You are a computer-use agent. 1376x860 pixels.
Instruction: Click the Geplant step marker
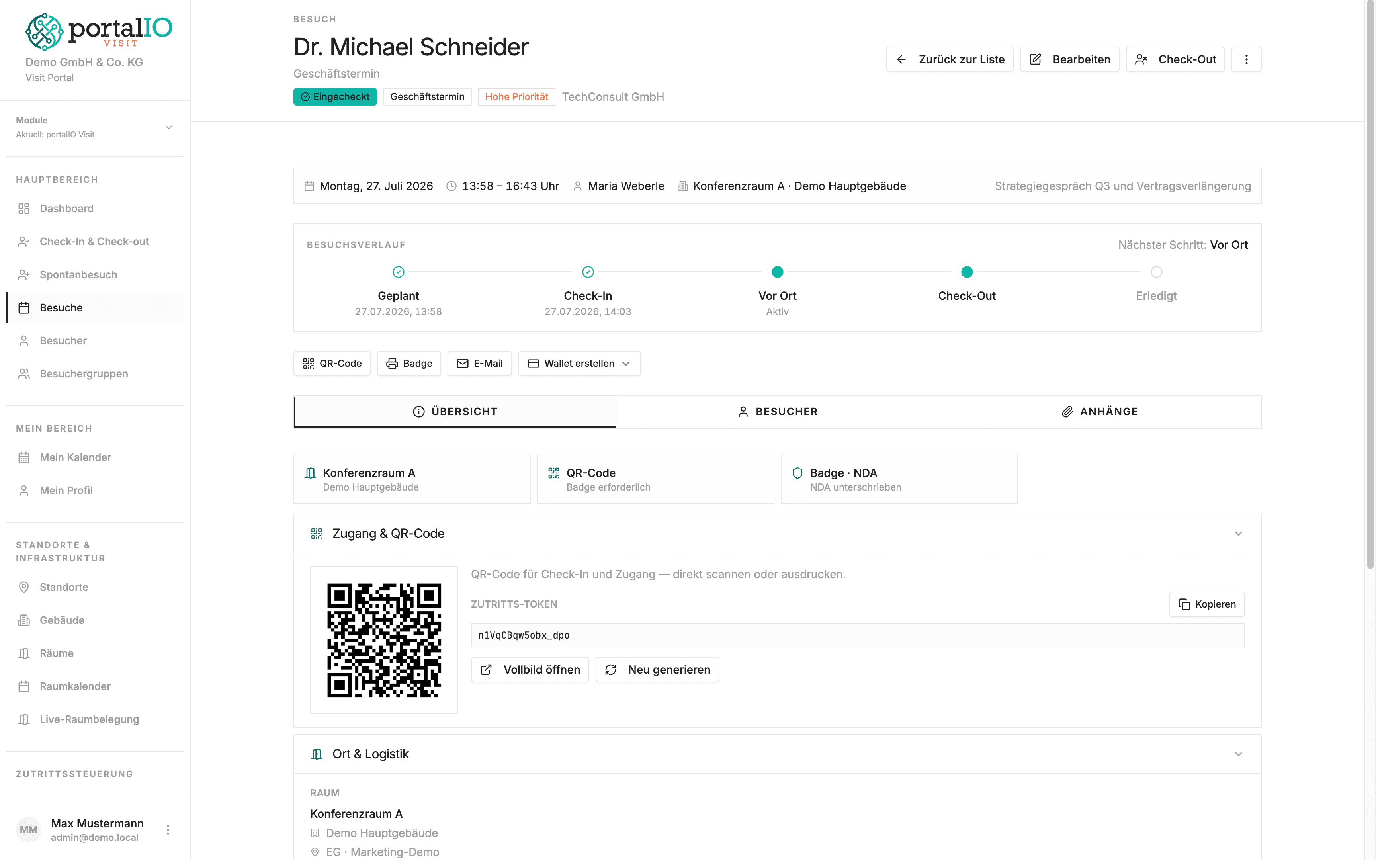399,272
